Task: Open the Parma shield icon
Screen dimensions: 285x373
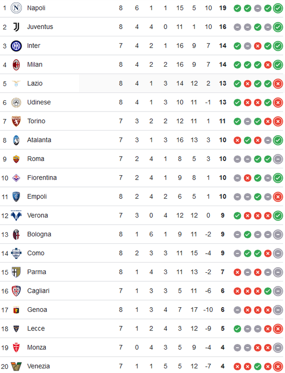Action: pyautogui.click(x=16, y=272)
